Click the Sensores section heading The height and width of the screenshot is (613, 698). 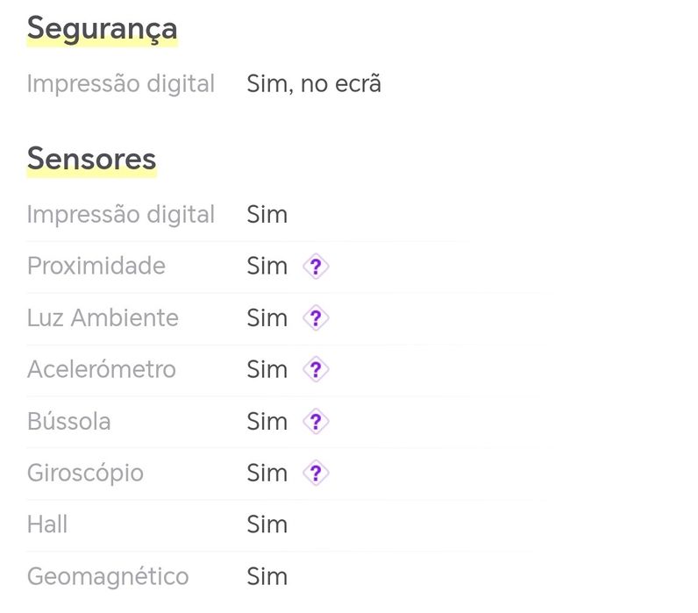click(91, 159)
